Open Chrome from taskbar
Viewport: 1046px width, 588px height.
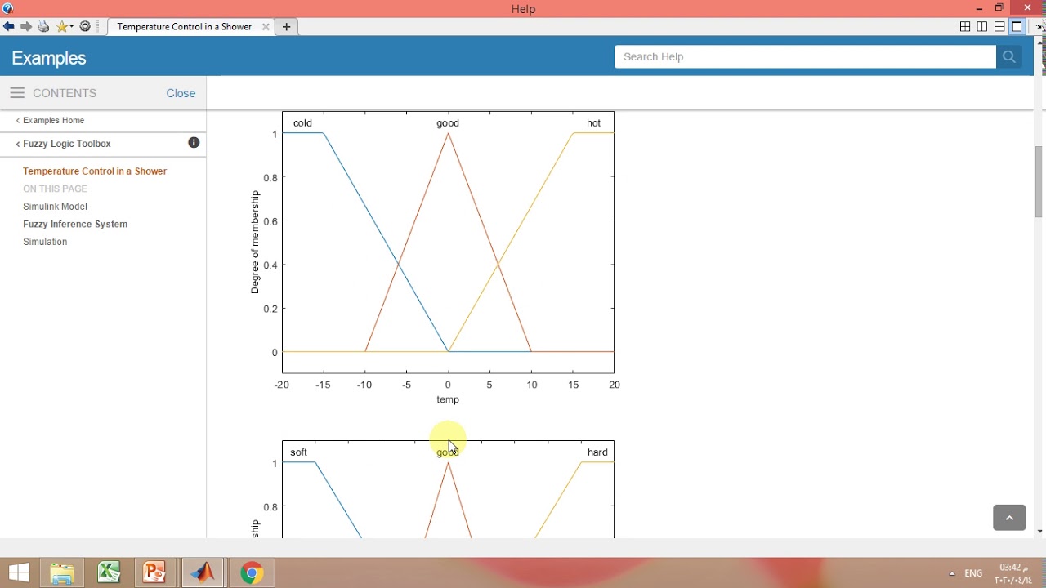252,573
